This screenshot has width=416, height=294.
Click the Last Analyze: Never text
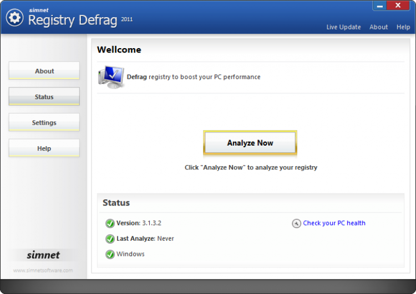coord(145,239)
